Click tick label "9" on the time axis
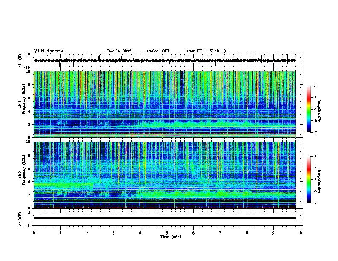The height and width of the screenshot is (261, 338). click(x=273, y=233)
